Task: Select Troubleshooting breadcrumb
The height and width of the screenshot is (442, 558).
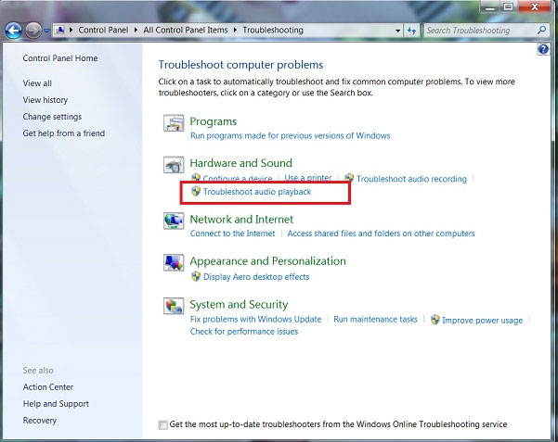Action: [x=273, y=31]
